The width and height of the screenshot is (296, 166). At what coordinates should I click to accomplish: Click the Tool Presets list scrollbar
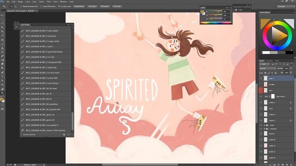72,122
